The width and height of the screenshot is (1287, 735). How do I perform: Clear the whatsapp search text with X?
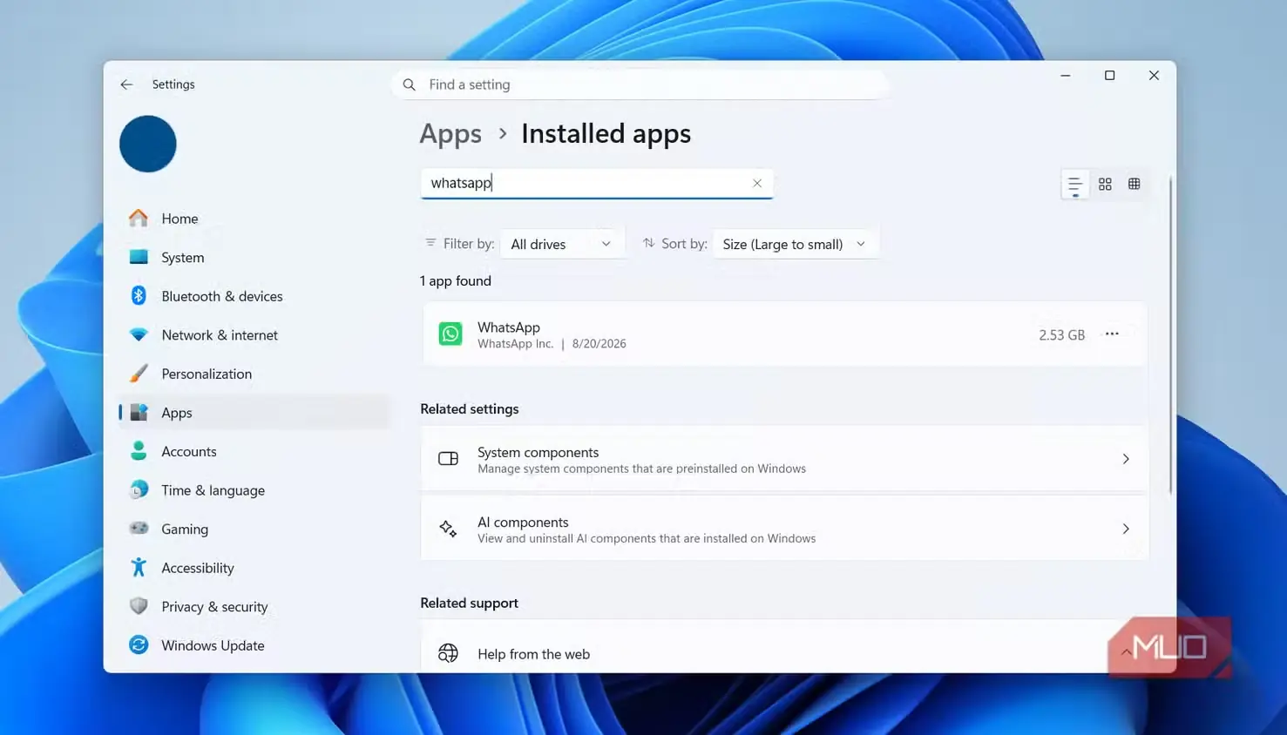pos(757,183)
